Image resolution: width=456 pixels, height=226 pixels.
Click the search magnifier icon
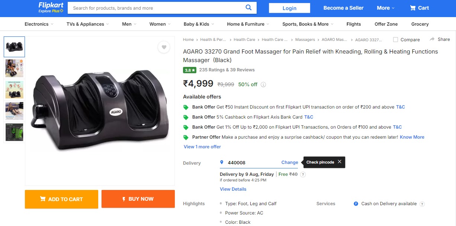248,7
